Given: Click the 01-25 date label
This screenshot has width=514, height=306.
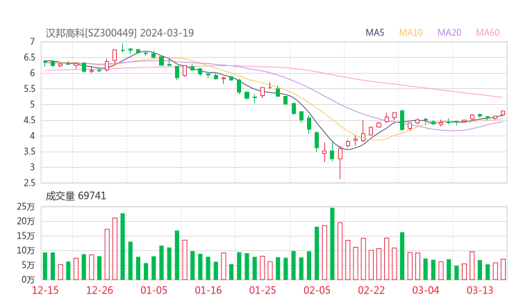Looking at the screenshot, I should (263, 290).
